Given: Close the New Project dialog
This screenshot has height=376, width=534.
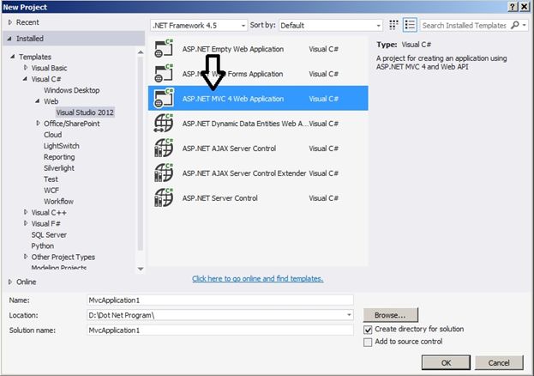Looking at the screenshot, I should [x=525, y=7].
